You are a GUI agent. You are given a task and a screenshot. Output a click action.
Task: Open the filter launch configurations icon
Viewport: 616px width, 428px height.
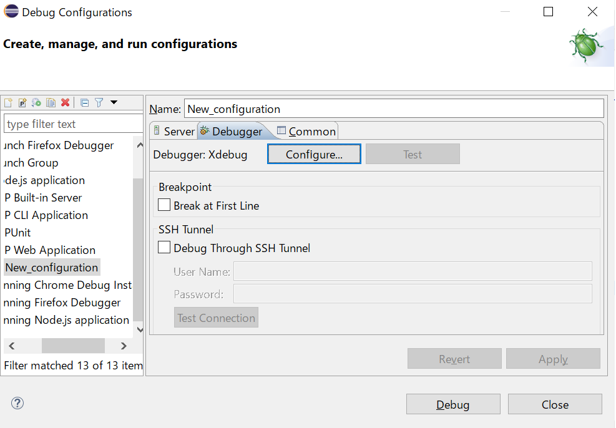[99, 103]
